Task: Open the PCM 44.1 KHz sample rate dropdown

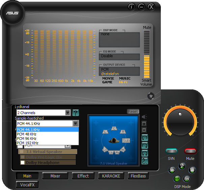Action: pos(76,124)
